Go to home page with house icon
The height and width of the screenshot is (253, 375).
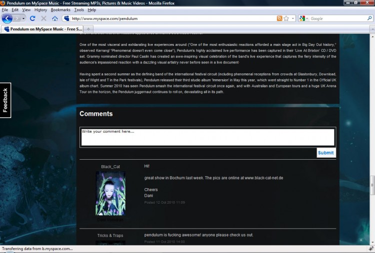[55, 18]
